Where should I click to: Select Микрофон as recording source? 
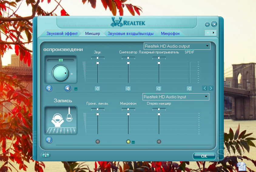pyautogui.click(x=128, y=141)
